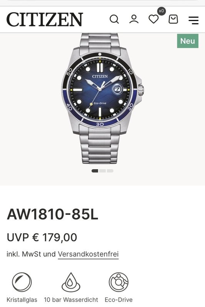Open the hamburger menu

(193, 20)
